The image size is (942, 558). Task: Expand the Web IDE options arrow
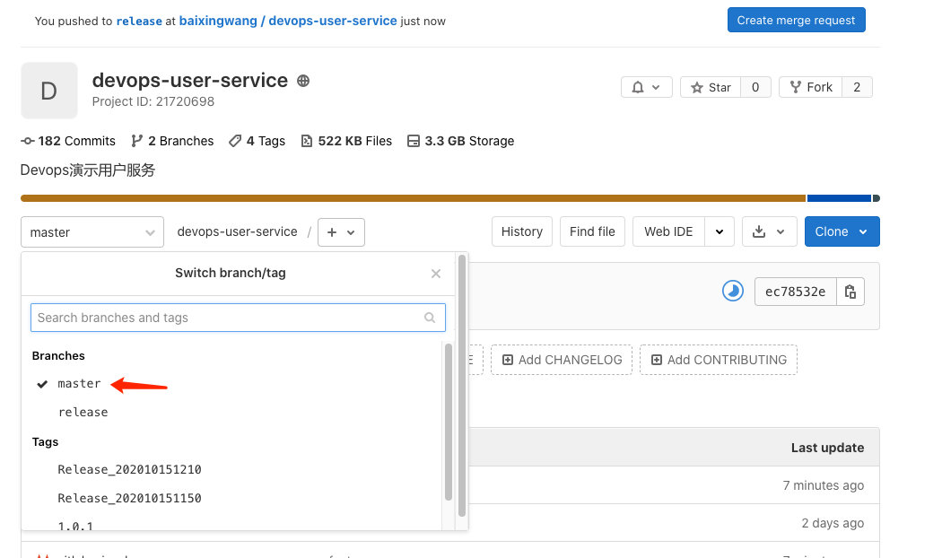(x=720, y=231)
